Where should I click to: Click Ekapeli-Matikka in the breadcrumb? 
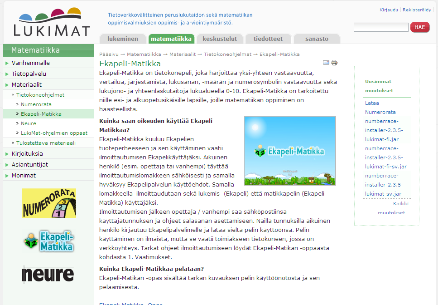pos(279,54)
